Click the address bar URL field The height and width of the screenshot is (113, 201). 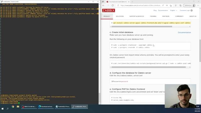141,5
